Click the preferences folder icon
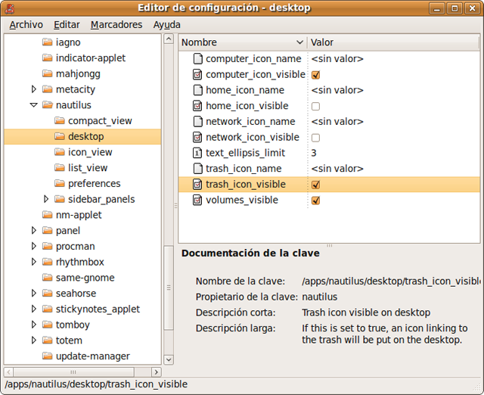Screen dimensions: 484x395 click(x=60, y=184)
